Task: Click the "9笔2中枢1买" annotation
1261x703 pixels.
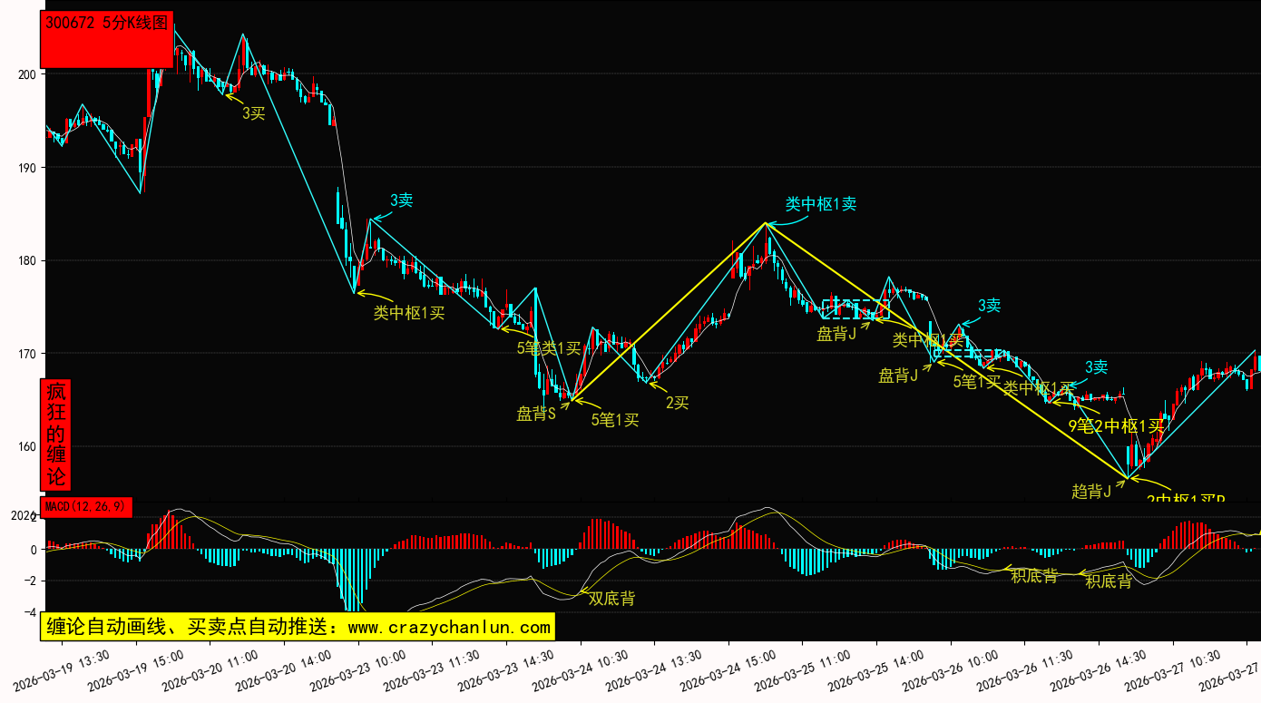Action: pos(1115,425)
